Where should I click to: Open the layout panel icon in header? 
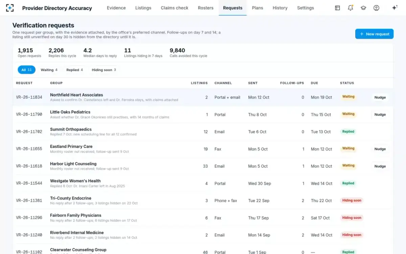point(337,8)
